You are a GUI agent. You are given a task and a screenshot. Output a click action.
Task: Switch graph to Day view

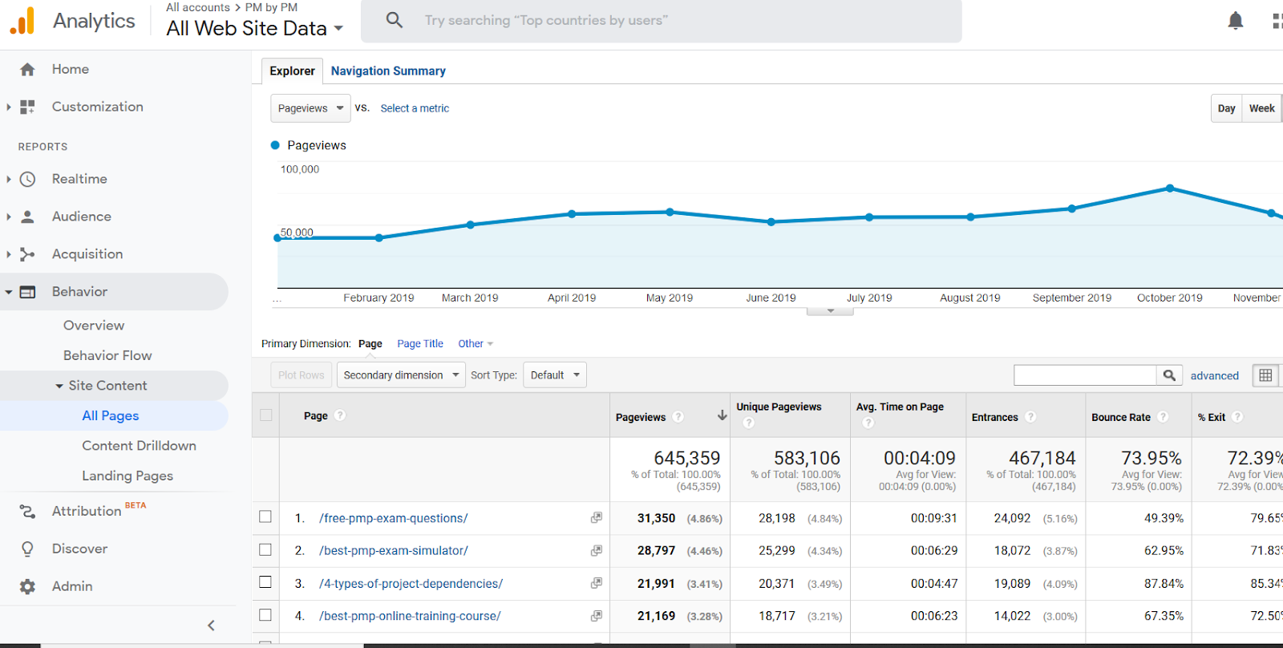tap(1226, 108)
